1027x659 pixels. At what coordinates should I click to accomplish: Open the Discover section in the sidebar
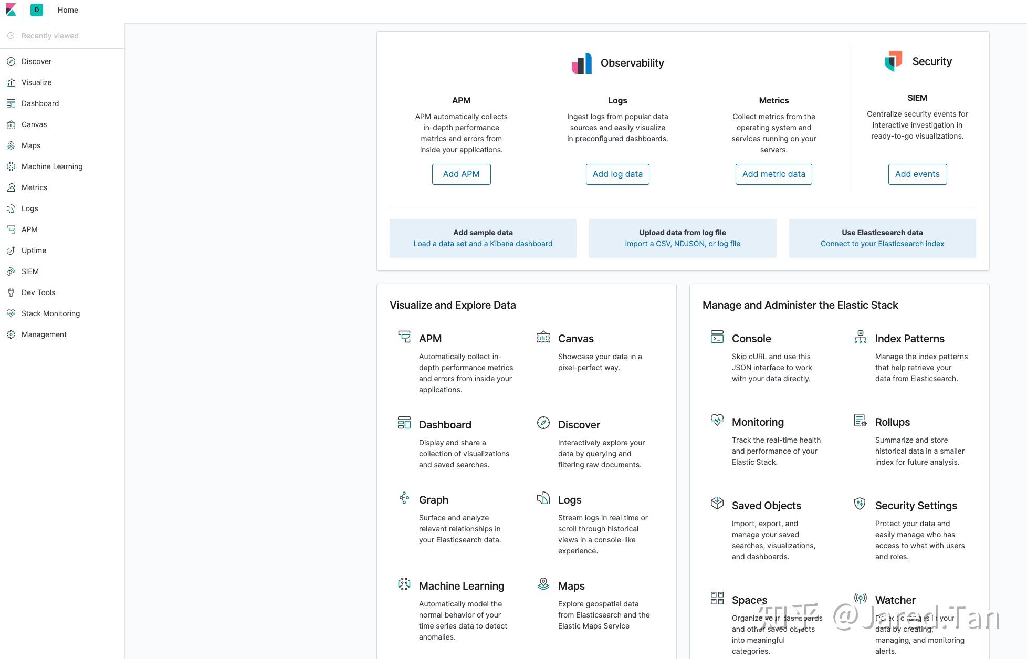[x=36, y=61]
